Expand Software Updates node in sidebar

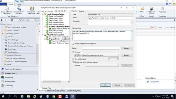tap(2, 31)
